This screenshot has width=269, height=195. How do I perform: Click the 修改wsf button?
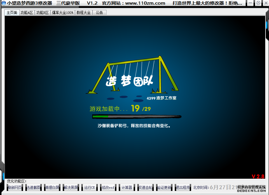click(108, 187)
